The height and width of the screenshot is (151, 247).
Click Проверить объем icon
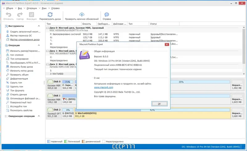click(x=7, y=74)
